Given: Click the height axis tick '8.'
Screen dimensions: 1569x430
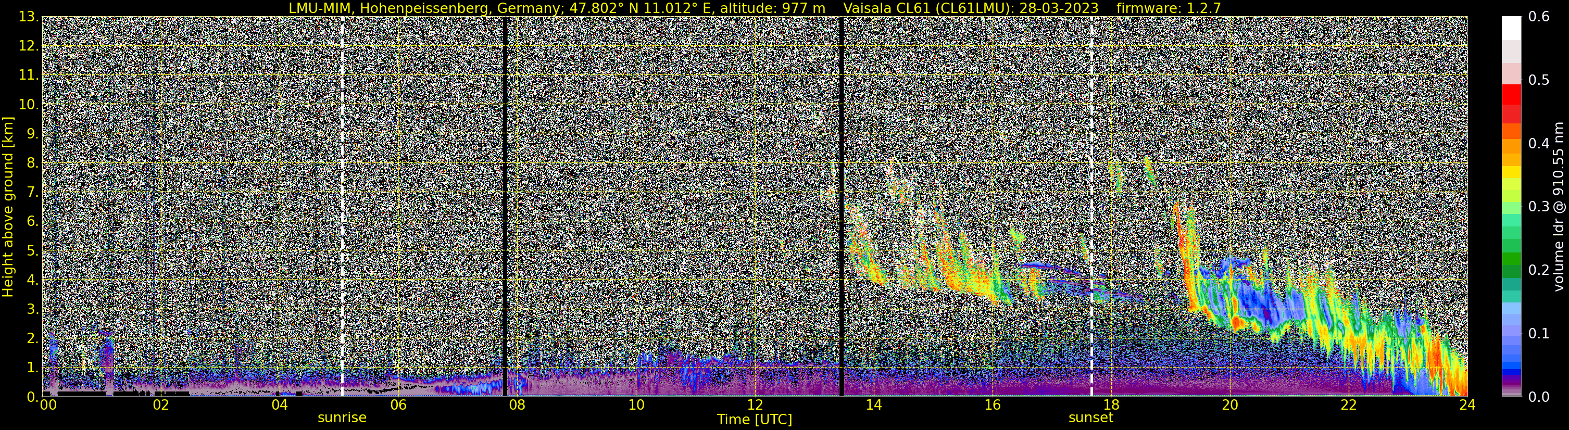Looking at the screenshot, I should click(32, 163).
